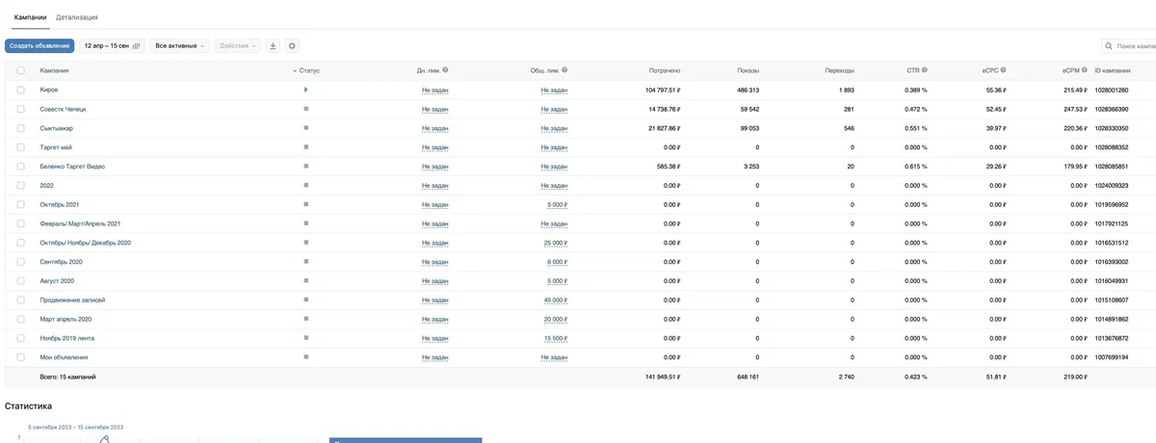This screenshot has width=1156, height=443.
Task: Click the status square for campaign 2022
Action: 305,185
